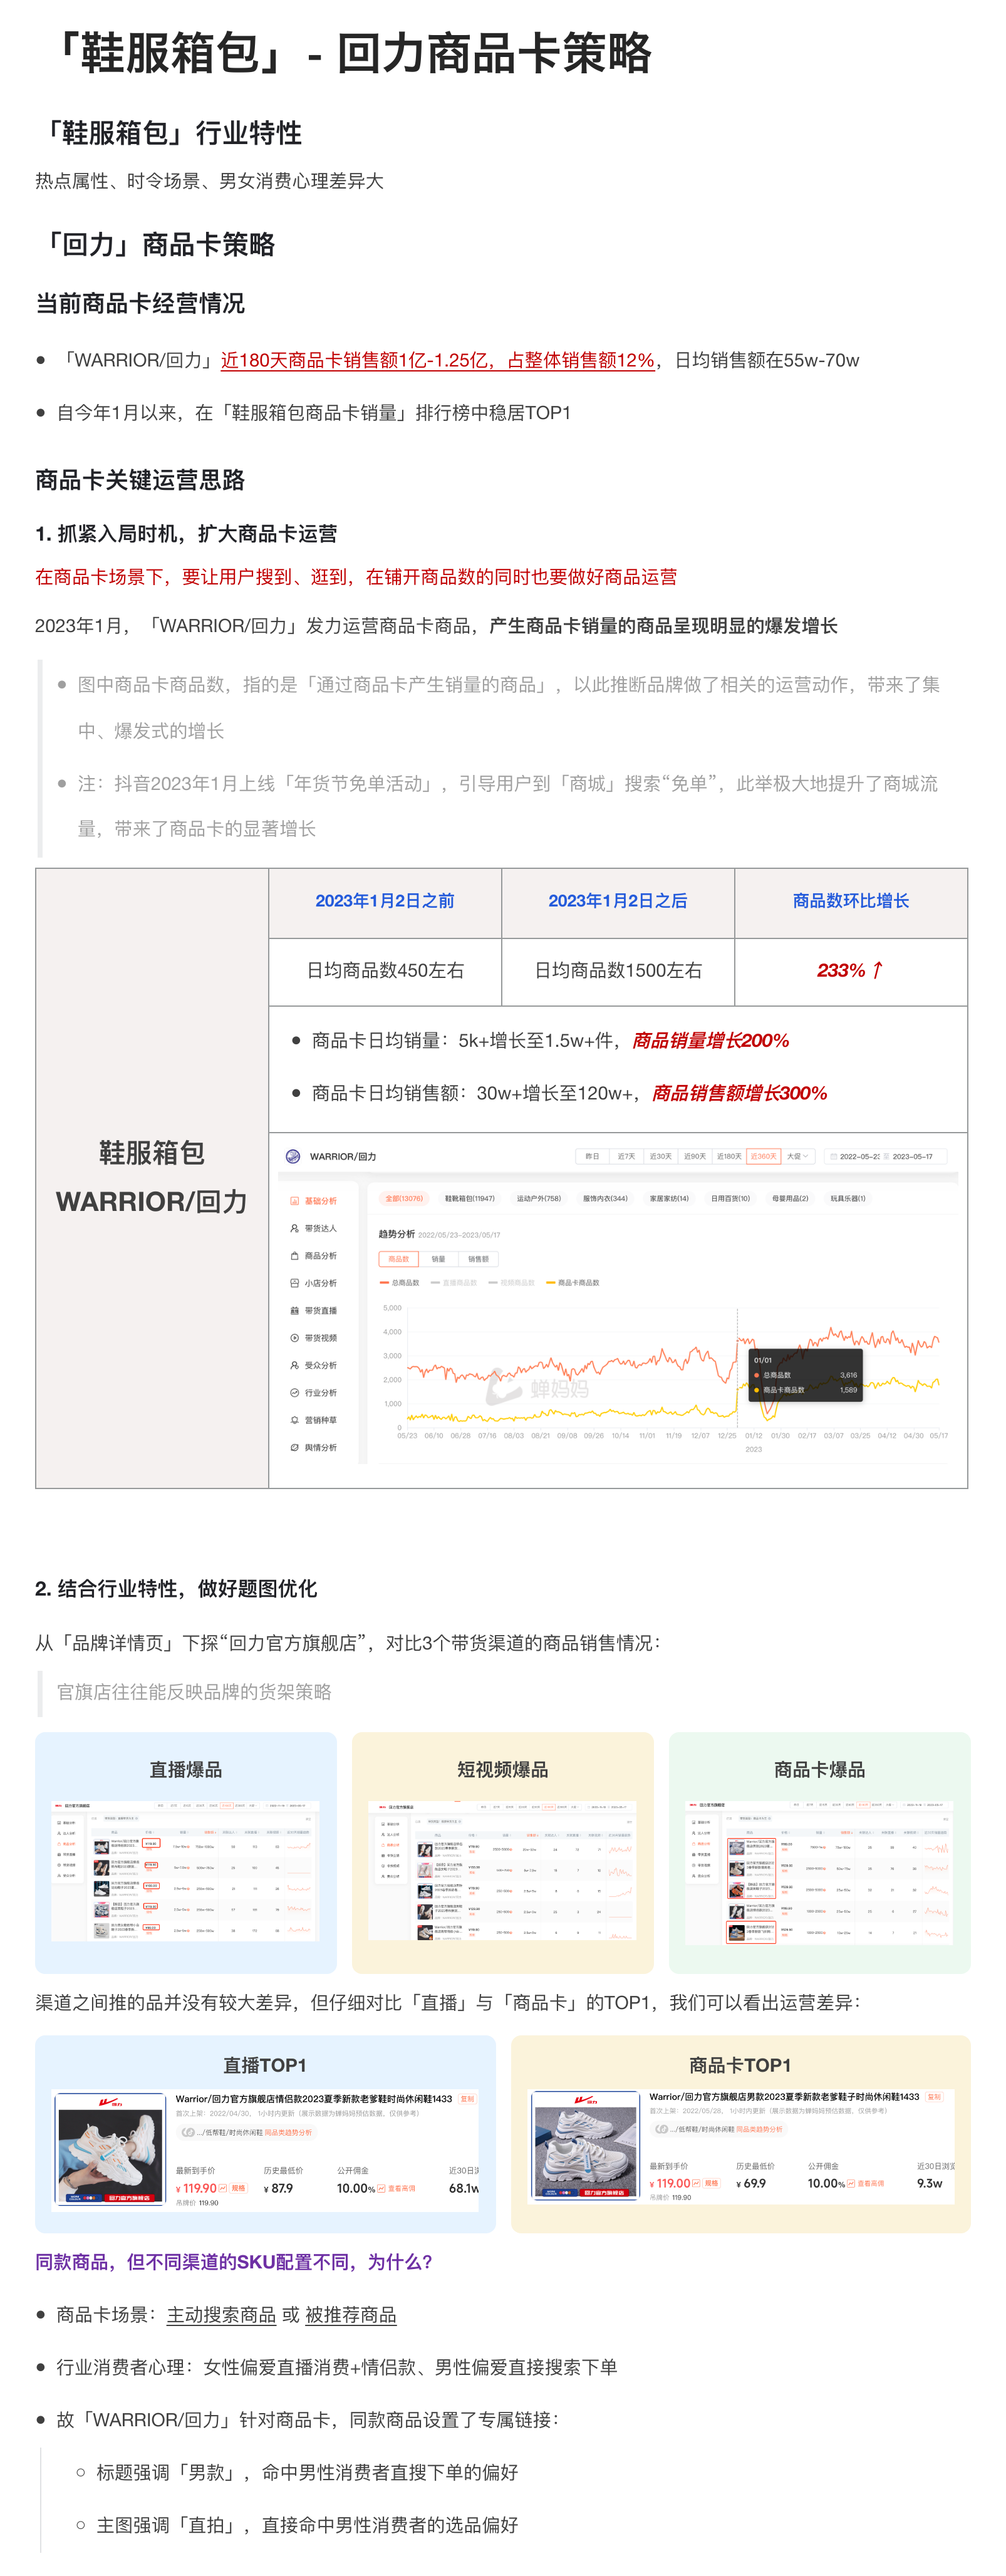Click 复制 beside the 商品卡TOP1 product title
The height and width of the screenshot is (2576, 1006).
(x=934, y=2097)
